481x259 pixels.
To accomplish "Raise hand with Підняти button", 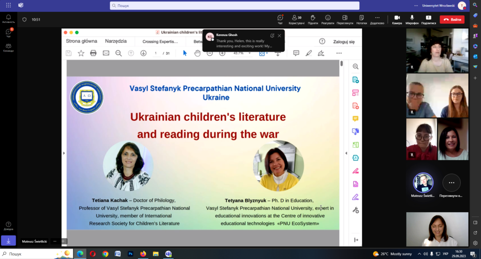I will pos(313,19).
